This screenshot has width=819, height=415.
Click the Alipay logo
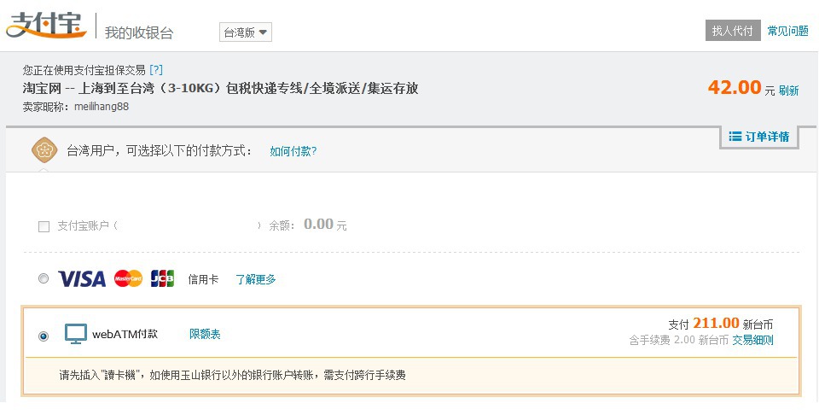(46, 26)
